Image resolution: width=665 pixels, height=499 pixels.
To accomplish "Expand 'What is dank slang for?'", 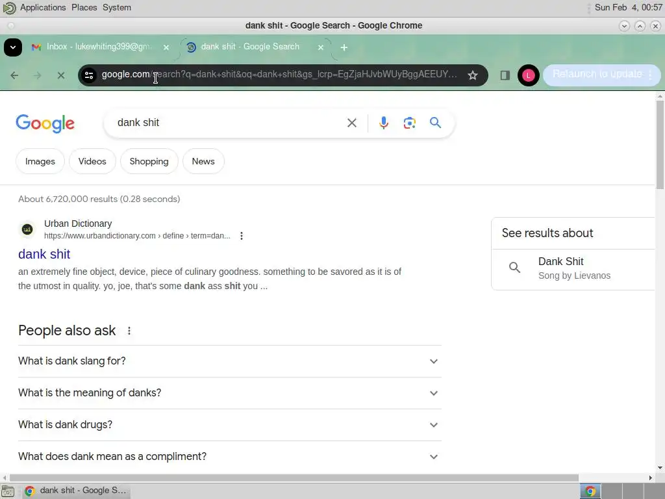I will pyautogui.click(x=229, y=361).
